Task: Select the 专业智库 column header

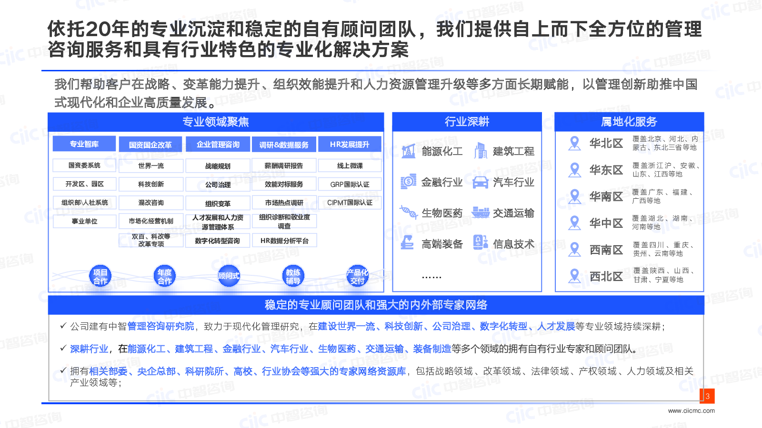Action: coord(84,144)
